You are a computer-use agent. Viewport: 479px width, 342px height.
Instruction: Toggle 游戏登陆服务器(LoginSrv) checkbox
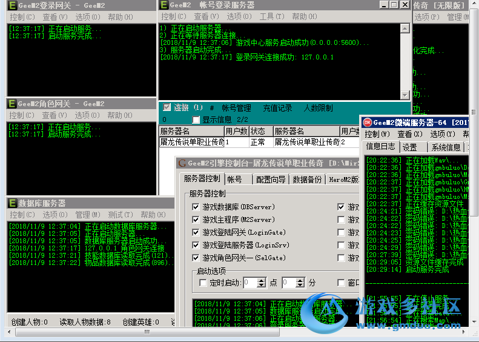click(x=196, y=245)
